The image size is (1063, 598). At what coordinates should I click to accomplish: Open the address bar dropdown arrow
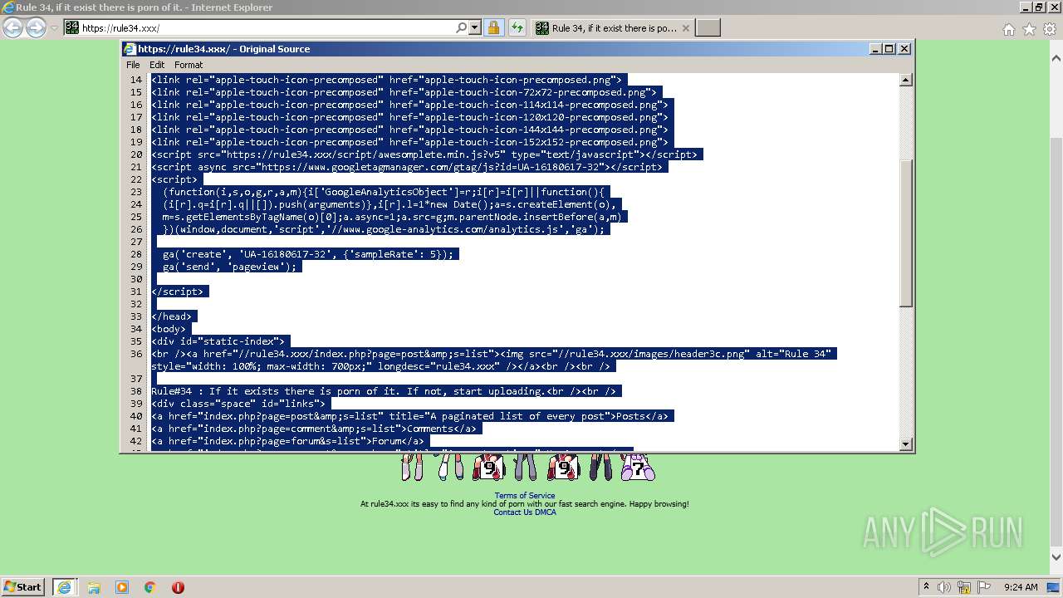pos(475,28)
